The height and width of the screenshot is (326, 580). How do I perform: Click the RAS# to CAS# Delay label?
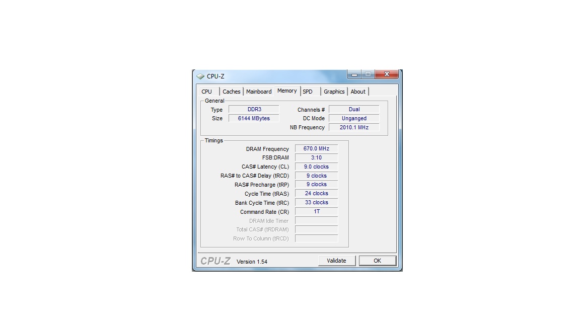[x=255, y=176]
